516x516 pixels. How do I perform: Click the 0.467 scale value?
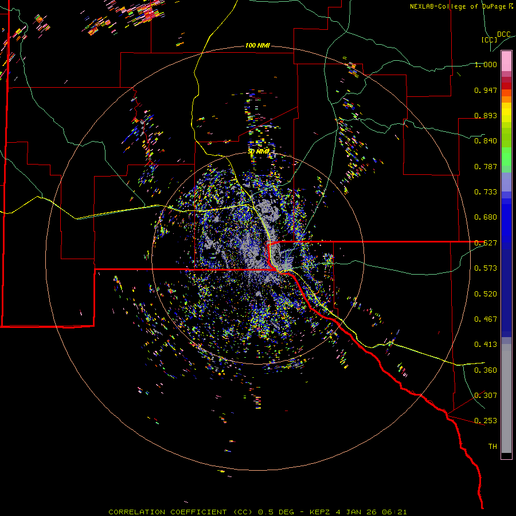486,319
